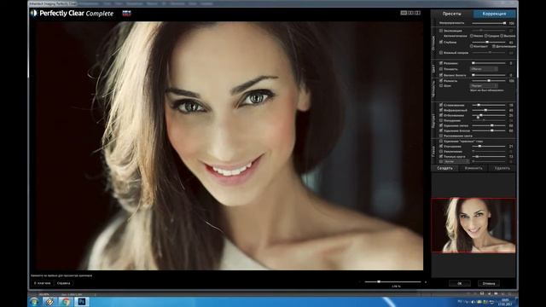Select the first view-mode icon above the preview
The width and height of the screenshot is (546, 307).
404,13
